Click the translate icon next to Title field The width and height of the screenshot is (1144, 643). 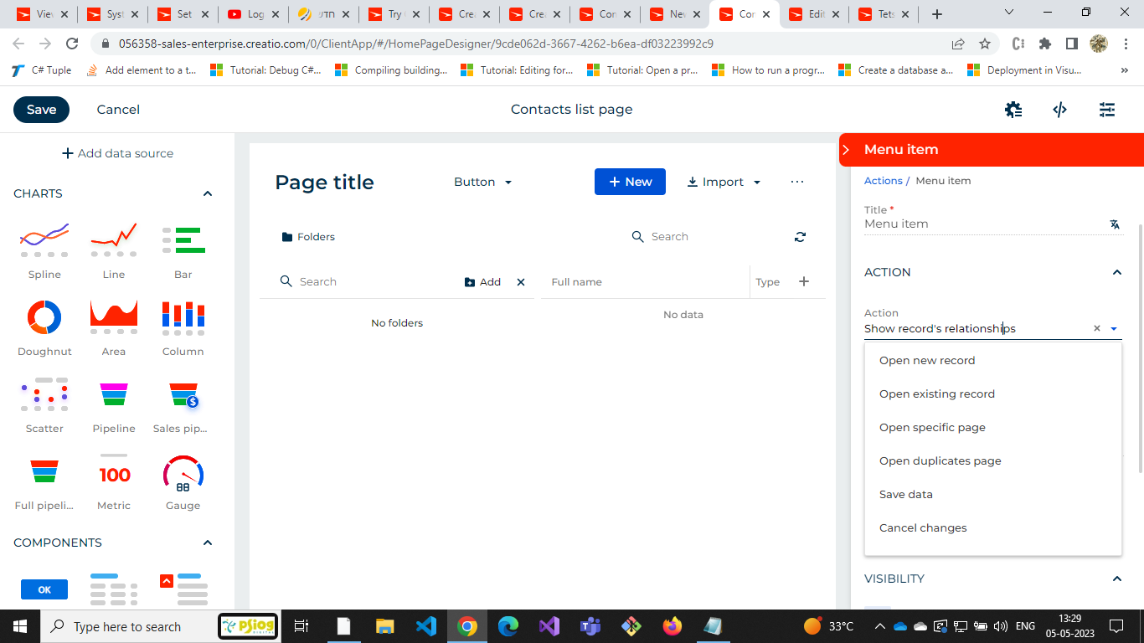pos(1114,224)
